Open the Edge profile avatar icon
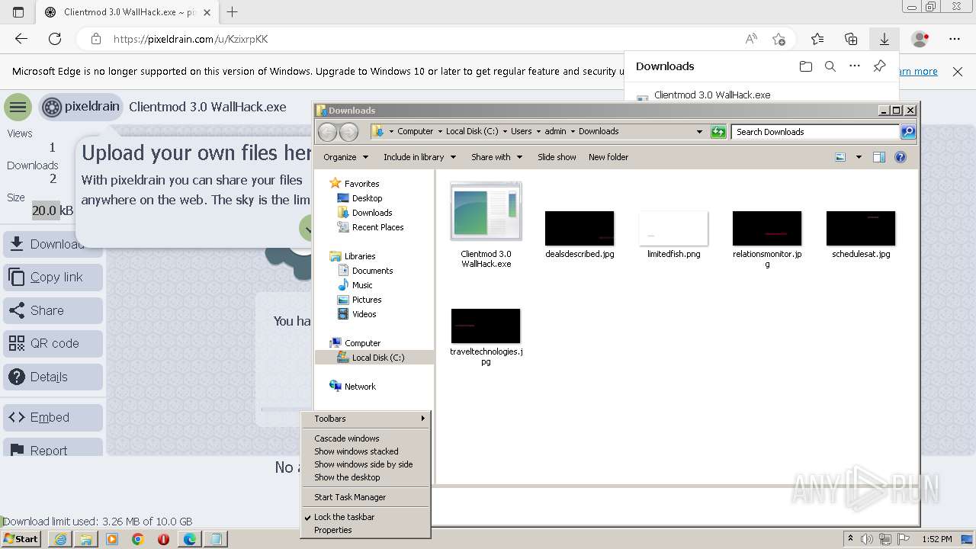This screenshot has height=549, width=976. 920,39
